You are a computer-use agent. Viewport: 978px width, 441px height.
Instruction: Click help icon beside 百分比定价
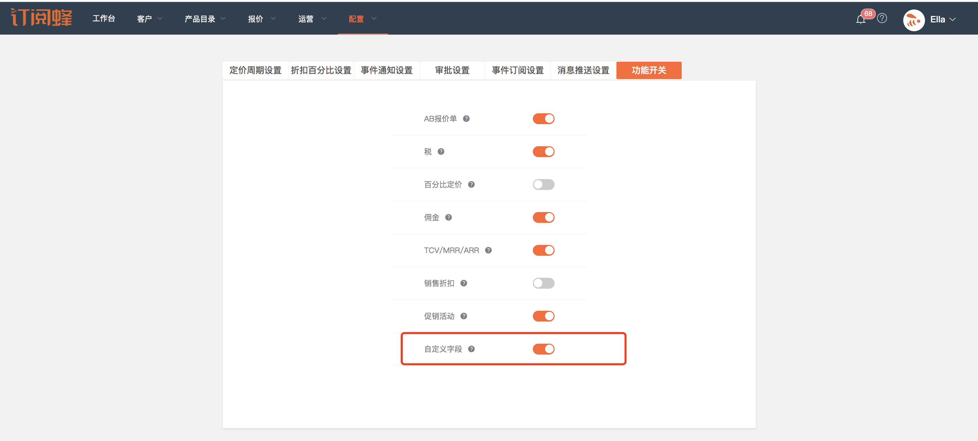pyautogui.click(x=471, y=185)
